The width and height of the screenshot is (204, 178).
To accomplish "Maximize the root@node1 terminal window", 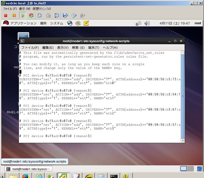I will click(x=175, y=41).
